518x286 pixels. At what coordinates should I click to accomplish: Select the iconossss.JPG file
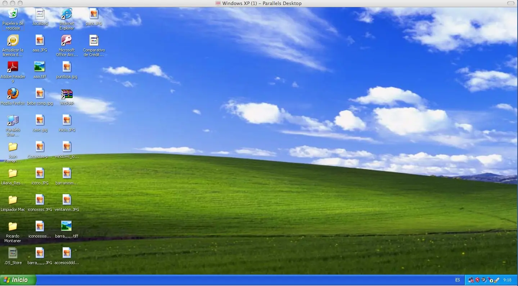(x=40, y=200)
